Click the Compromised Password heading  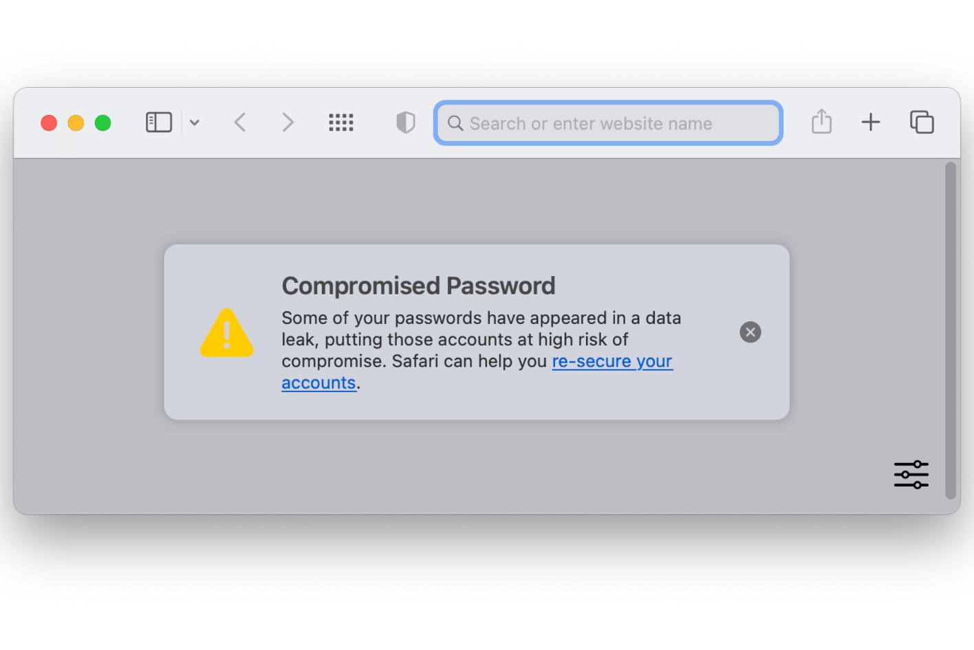418,285
